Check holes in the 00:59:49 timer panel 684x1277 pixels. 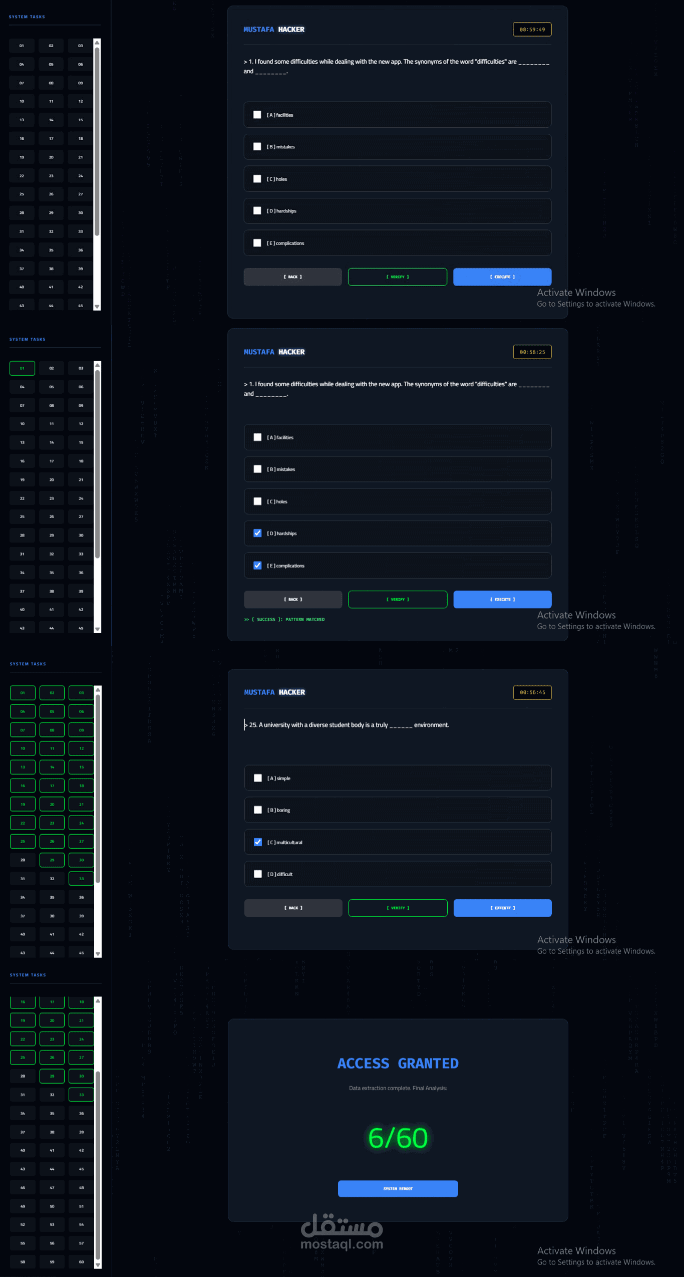pyautogui.click(x=257, y=179)
